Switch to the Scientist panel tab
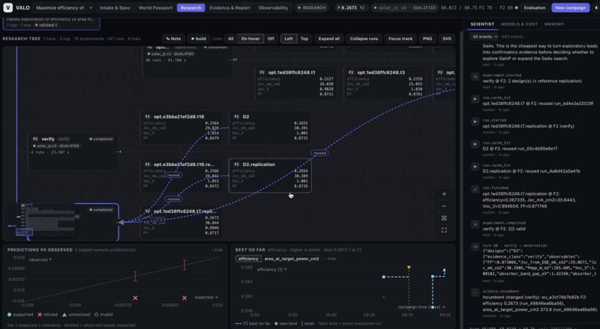This screenshot has width=600, height=329. (482, 24)
